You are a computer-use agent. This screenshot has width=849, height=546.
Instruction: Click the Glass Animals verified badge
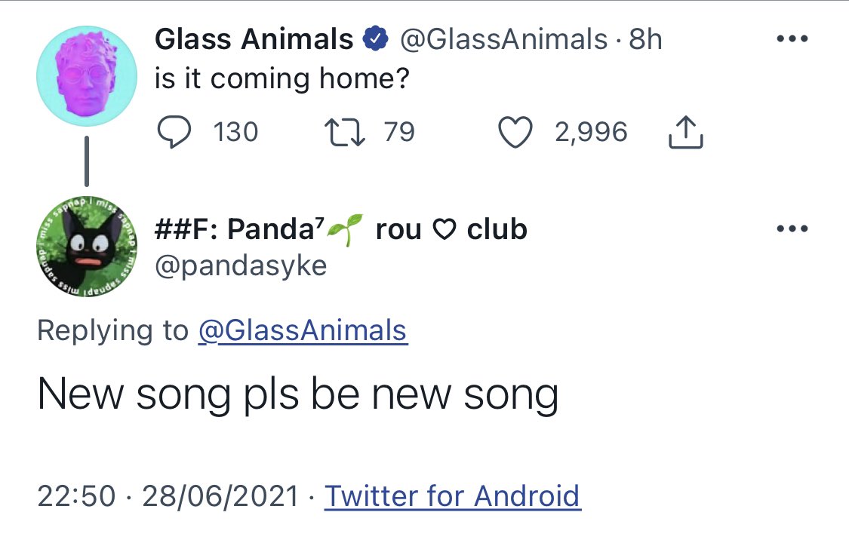click(x=375, y=39)
